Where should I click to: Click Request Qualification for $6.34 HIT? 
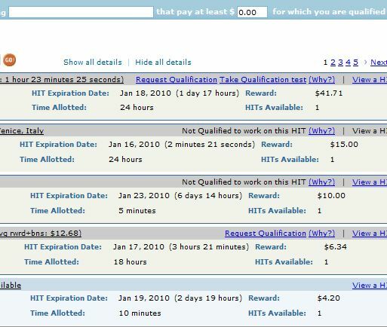click(266, 234)
